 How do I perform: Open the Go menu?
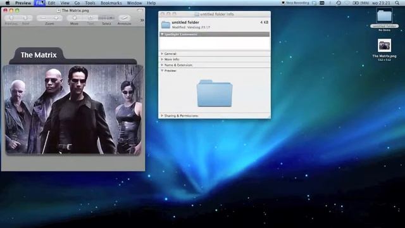point(77,3)
